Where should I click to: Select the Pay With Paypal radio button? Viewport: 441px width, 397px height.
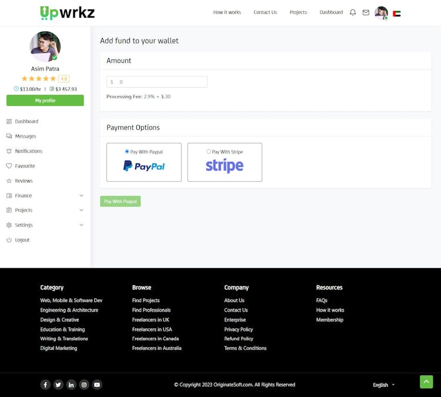click(x=127, y=152)
